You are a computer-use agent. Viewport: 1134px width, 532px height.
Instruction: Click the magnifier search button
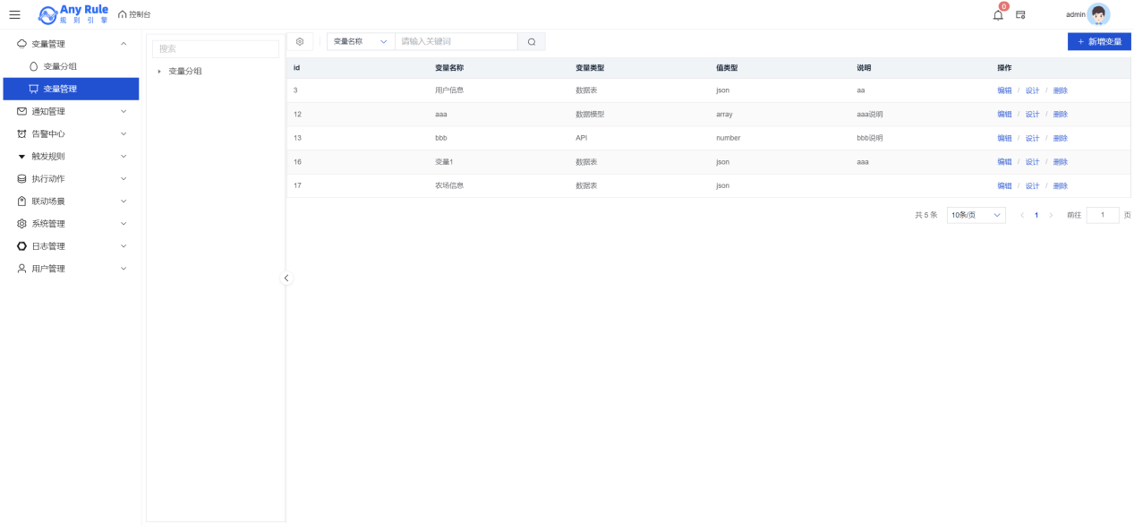pyautogui.click(x=531, y=41)
